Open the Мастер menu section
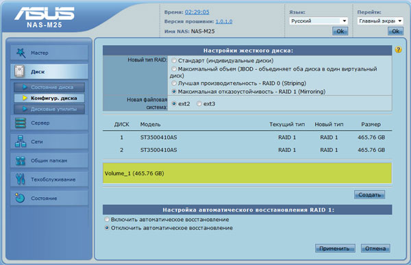 point(49,53)
